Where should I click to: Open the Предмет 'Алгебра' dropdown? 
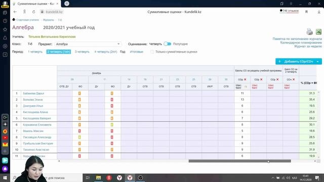click(x=88, y=44)
